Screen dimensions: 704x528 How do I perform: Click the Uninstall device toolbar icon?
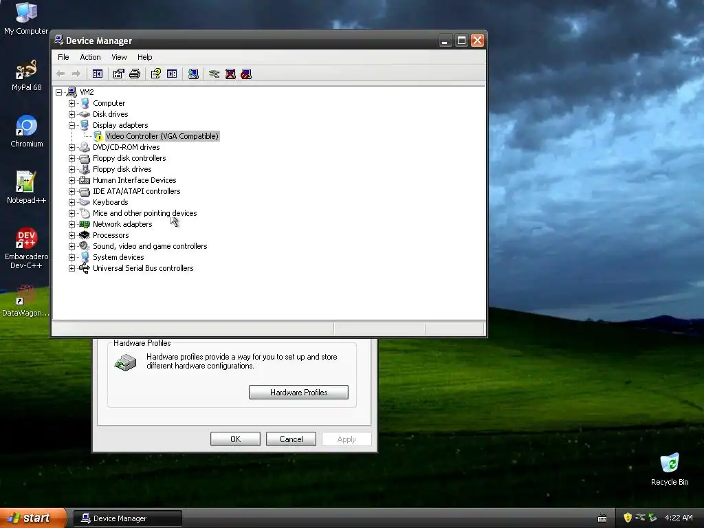click(x=230, y=74)
